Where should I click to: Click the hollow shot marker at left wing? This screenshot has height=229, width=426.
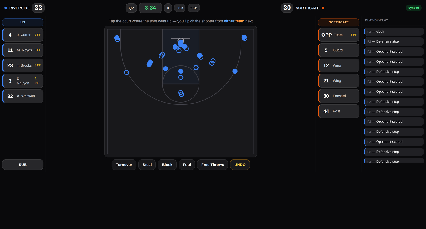pos(126,72)
